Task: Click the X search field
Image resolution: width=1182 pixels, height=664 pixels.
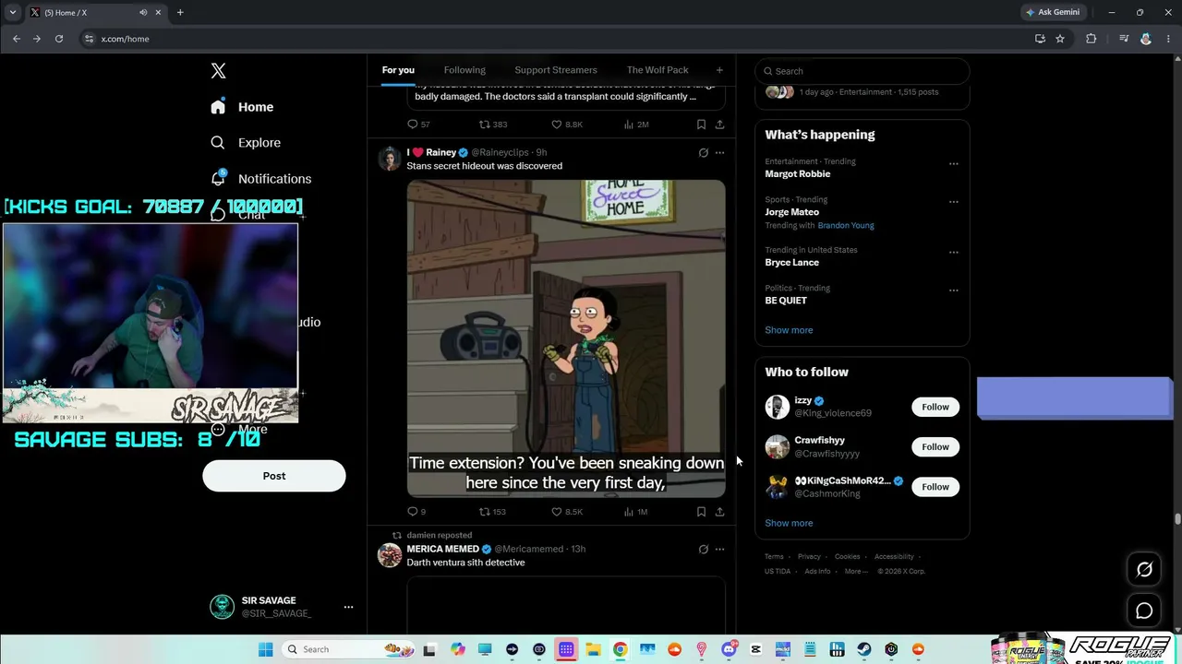Action: (862, 71)
